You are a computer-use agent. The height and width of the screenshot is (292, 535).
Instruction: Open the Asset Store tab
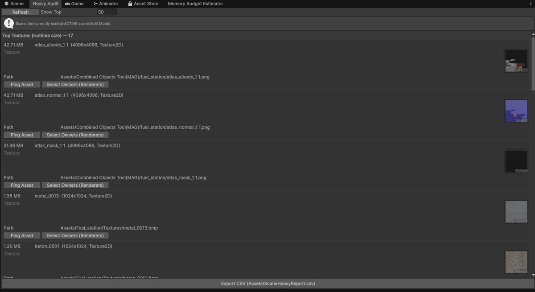(143, 4)
